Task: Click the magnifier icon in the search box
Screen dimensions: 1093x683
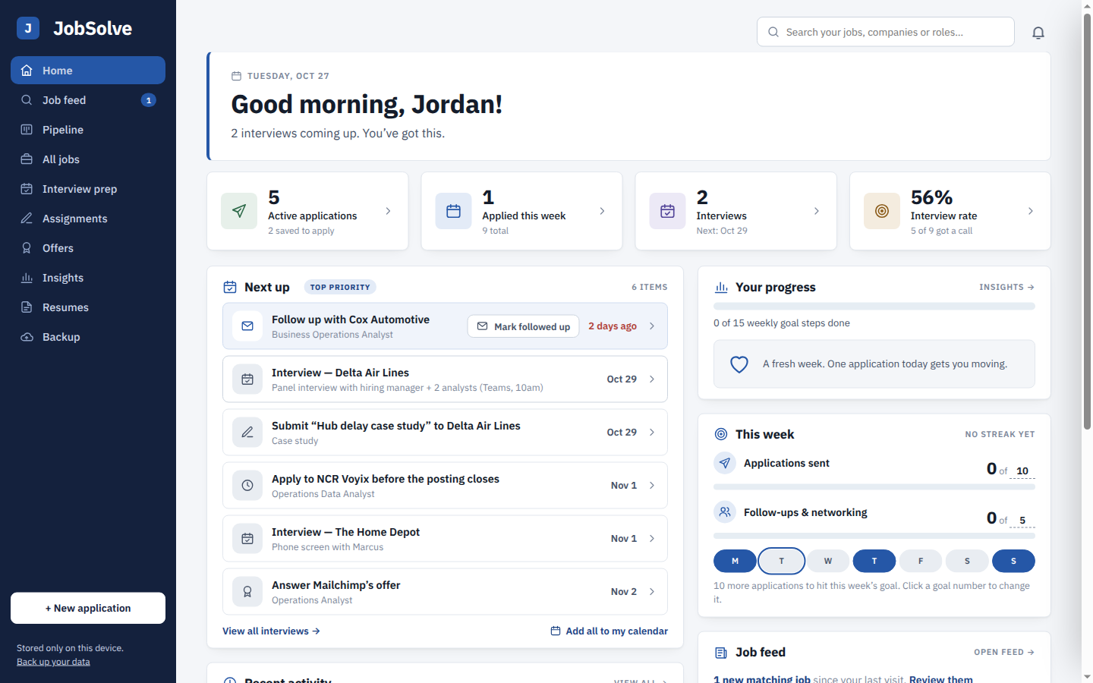Action: pos(773,32)
